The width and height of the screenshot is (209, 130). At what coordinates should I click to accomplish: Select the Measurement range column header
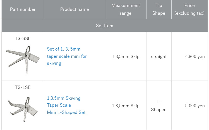126,9
